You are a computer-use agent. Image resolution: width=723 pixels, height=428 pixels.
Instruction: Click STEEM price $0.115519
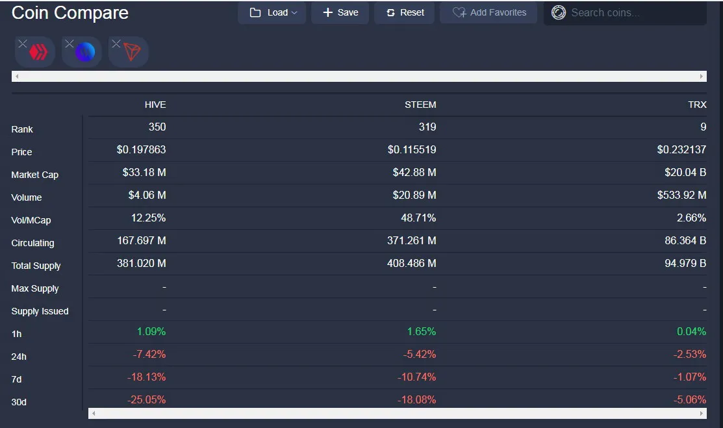click(x=412, y=149)
